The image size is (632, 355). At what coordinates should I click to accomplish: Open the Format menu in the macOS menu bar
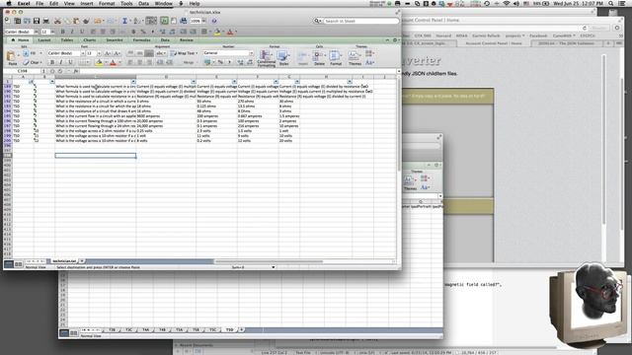click(107, 3)
